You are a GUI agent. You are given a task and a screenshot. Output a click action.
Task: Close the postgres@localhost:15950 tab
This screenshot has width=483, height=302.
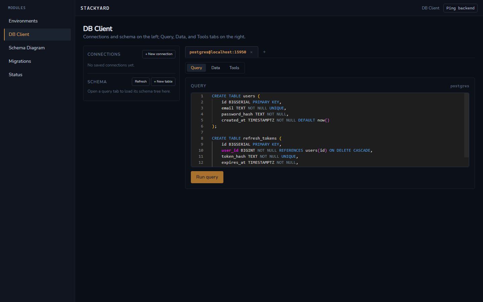[x=251, y=52]
